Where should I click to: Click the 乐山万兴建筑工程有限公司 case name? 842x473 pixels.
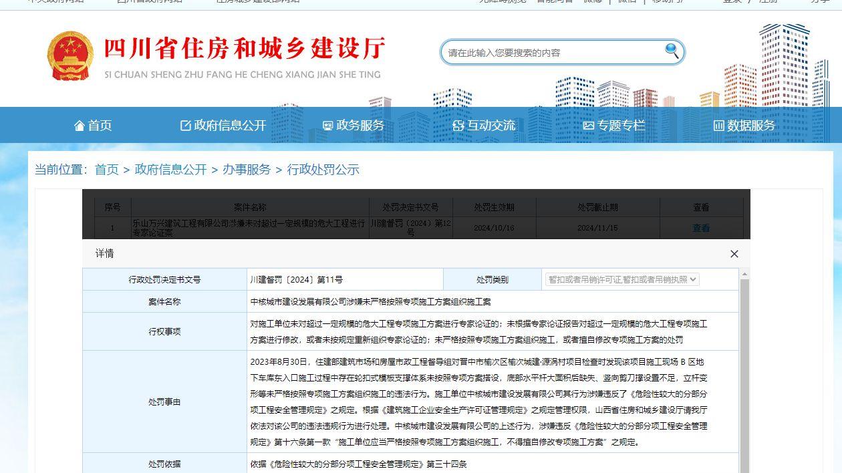[250, 228]
